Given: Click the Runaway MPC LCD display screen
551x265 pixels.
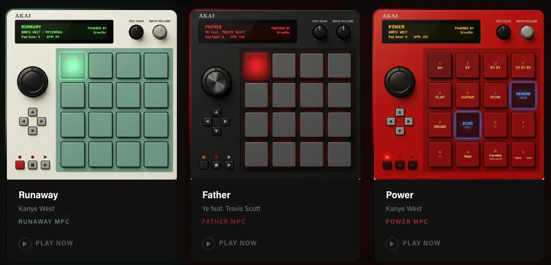Looking at the screenshot, I should click(x=64, y=32).
